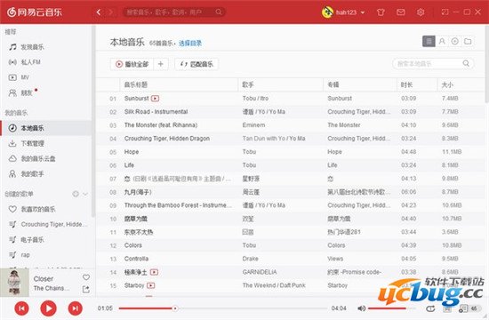The height and width of the screenshot is (320, 489).
Task: Click the artist 'Eminem'
Action: coord(253,125)
